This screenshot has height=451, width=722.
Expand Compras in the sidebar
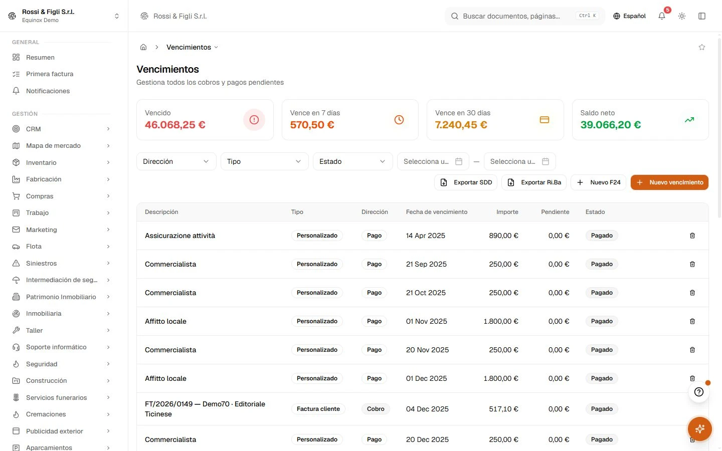(x=61, y=196)
